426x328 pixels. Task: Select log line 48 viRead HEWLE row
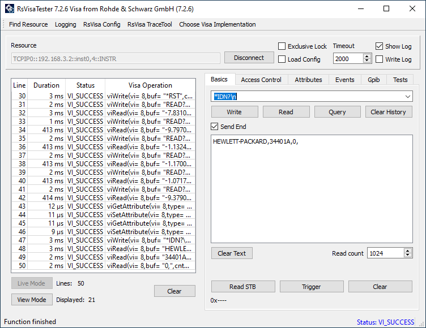pyautogui.click(x=103, y=249)
